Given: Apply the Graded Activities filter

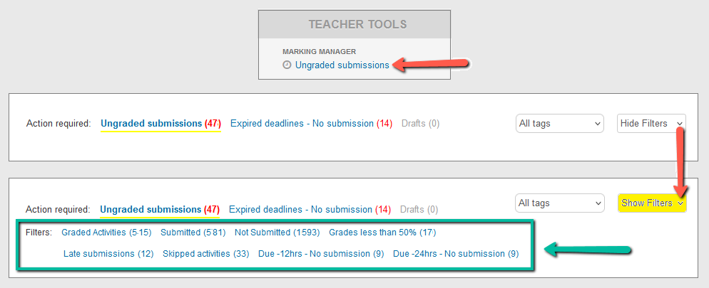Looking at the screenshot, I should click(107, 233).
